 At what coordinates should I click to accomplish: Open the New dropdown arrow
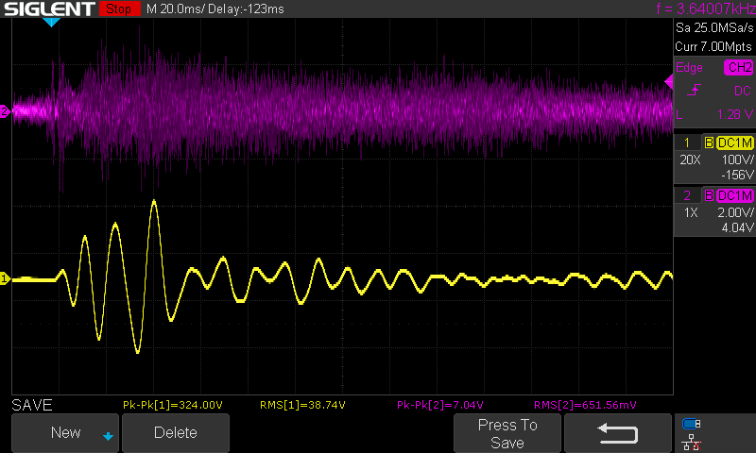(x=108, y=437)
